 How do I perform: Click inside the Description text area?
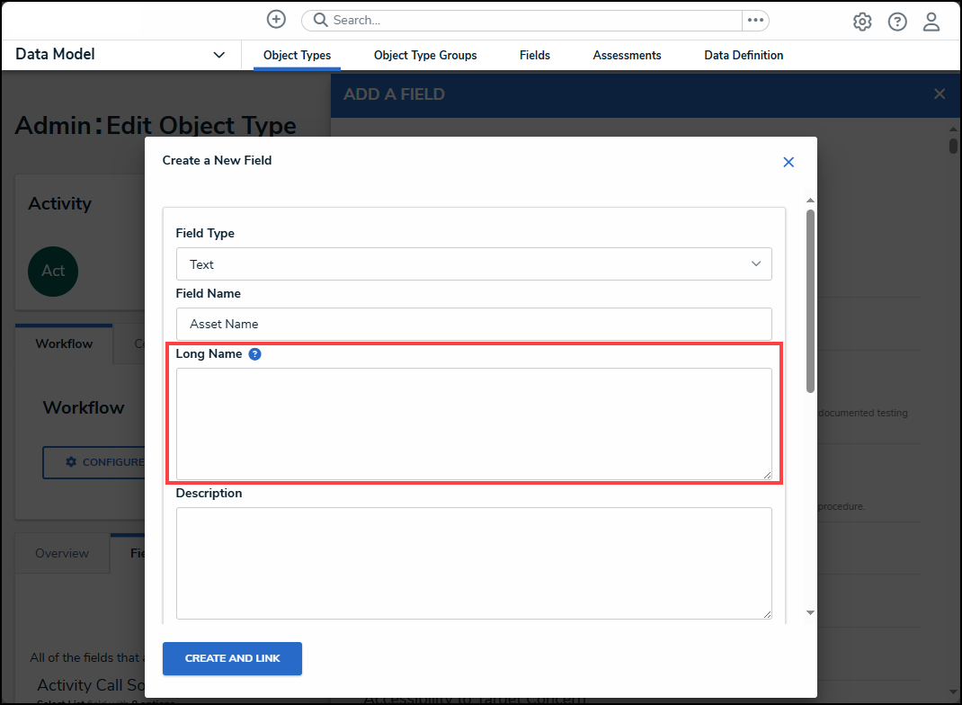coord(474,563)
